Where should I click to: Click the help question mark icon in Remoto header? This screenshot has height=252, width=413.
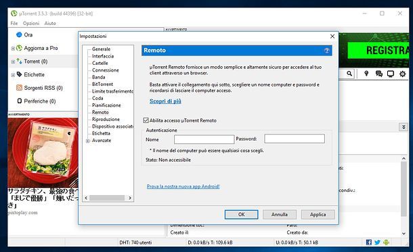(326, 51)
